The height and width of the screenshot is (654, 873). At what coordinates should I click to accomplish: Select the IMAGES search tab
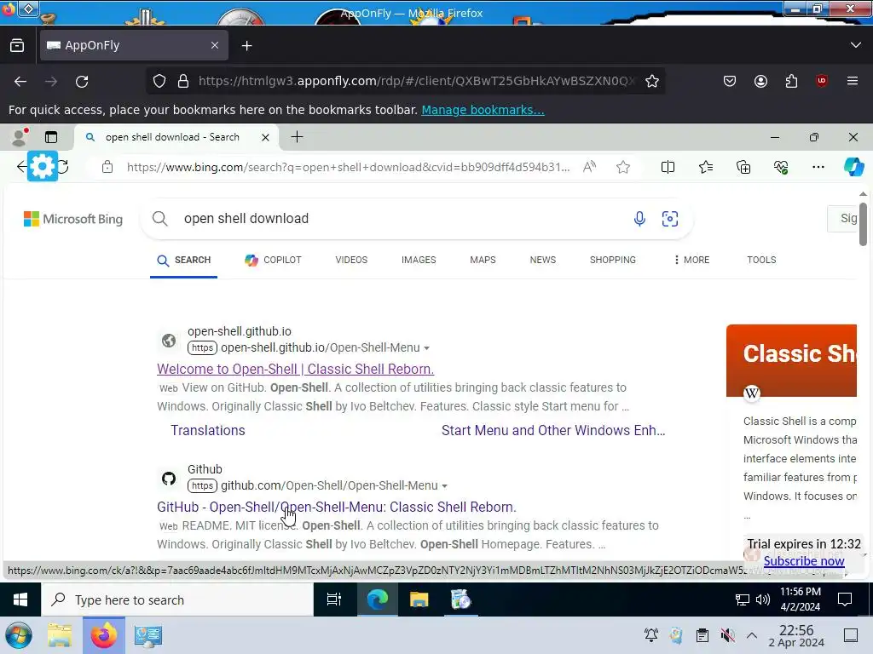coord(419,260)
